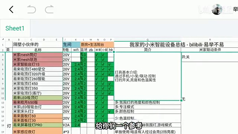Select cell '米家mesh球泡'

[38, 60]
